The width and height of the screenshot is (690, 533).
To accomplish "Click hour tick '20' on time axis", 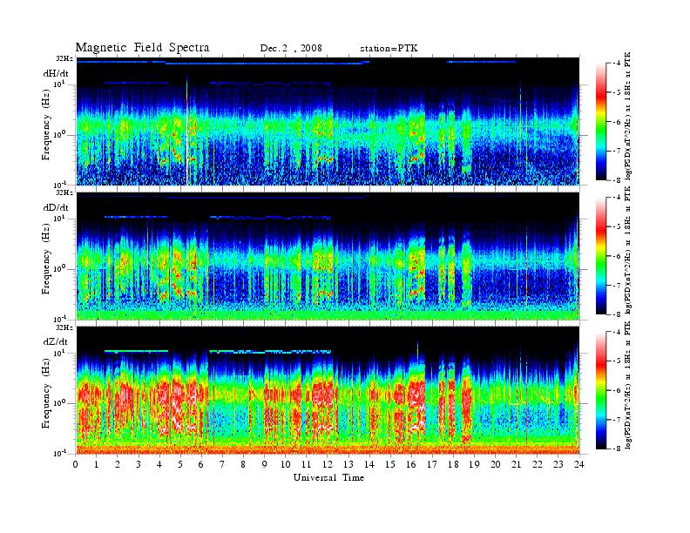I will (496, 464).
